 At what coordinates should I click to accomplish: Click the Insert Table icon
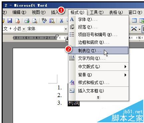(134, 21)
